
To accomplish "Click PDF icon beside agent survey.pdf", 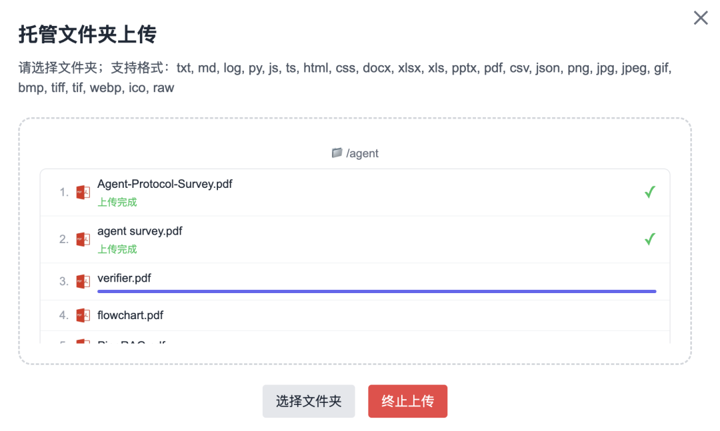I will (83, 239).
